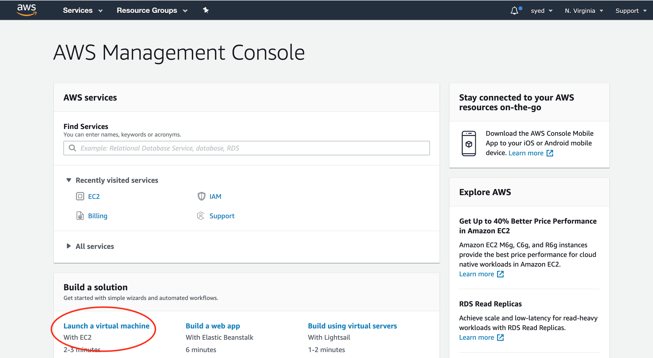The width and height of the screenshot is (653, 358).
Task: Click the mobile phone app icon
Action: (469, 143)
